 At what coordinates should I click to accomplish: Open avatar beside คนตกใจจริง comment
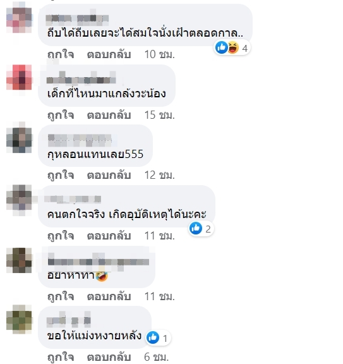(x=19, y=198)
